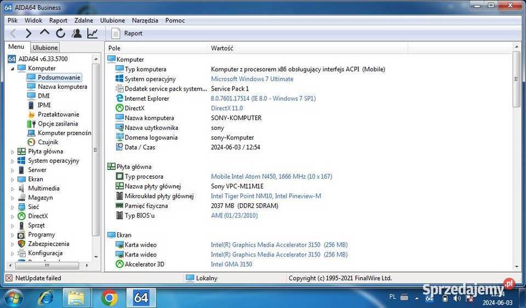Switch to the Ulubione tab in sidebar

[45, 48]
